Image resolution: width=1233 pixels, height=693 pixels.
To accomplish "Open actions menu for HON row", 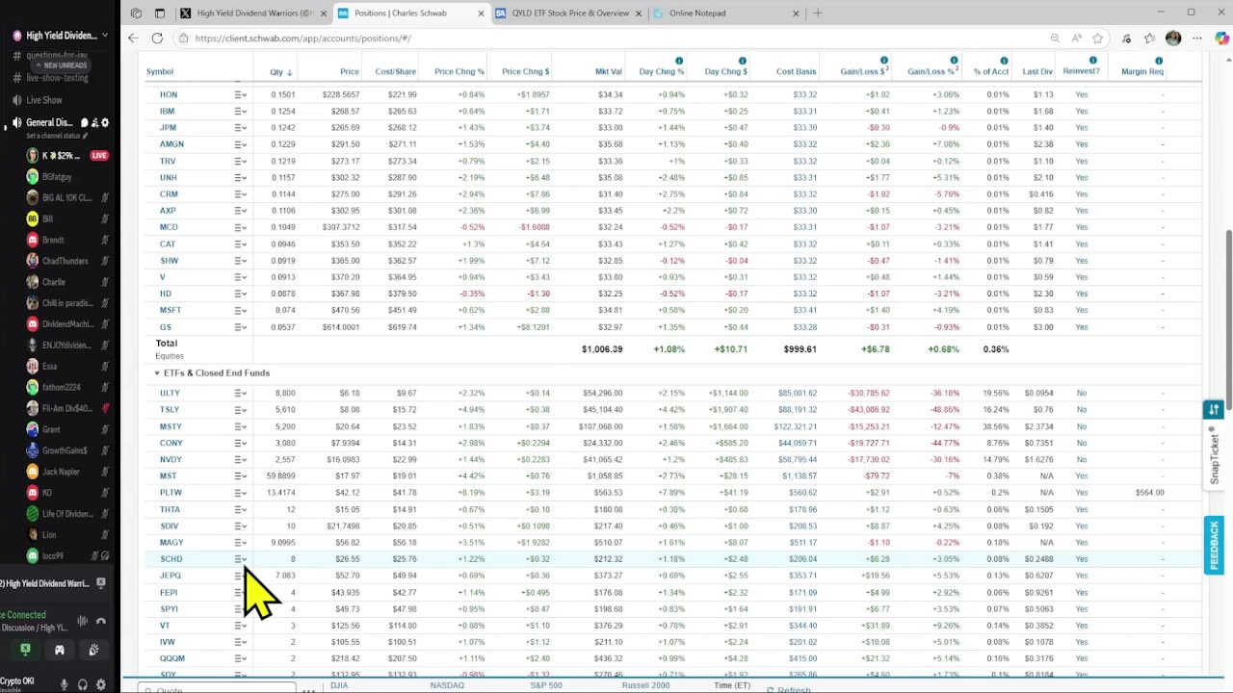I will click(241, 94).
